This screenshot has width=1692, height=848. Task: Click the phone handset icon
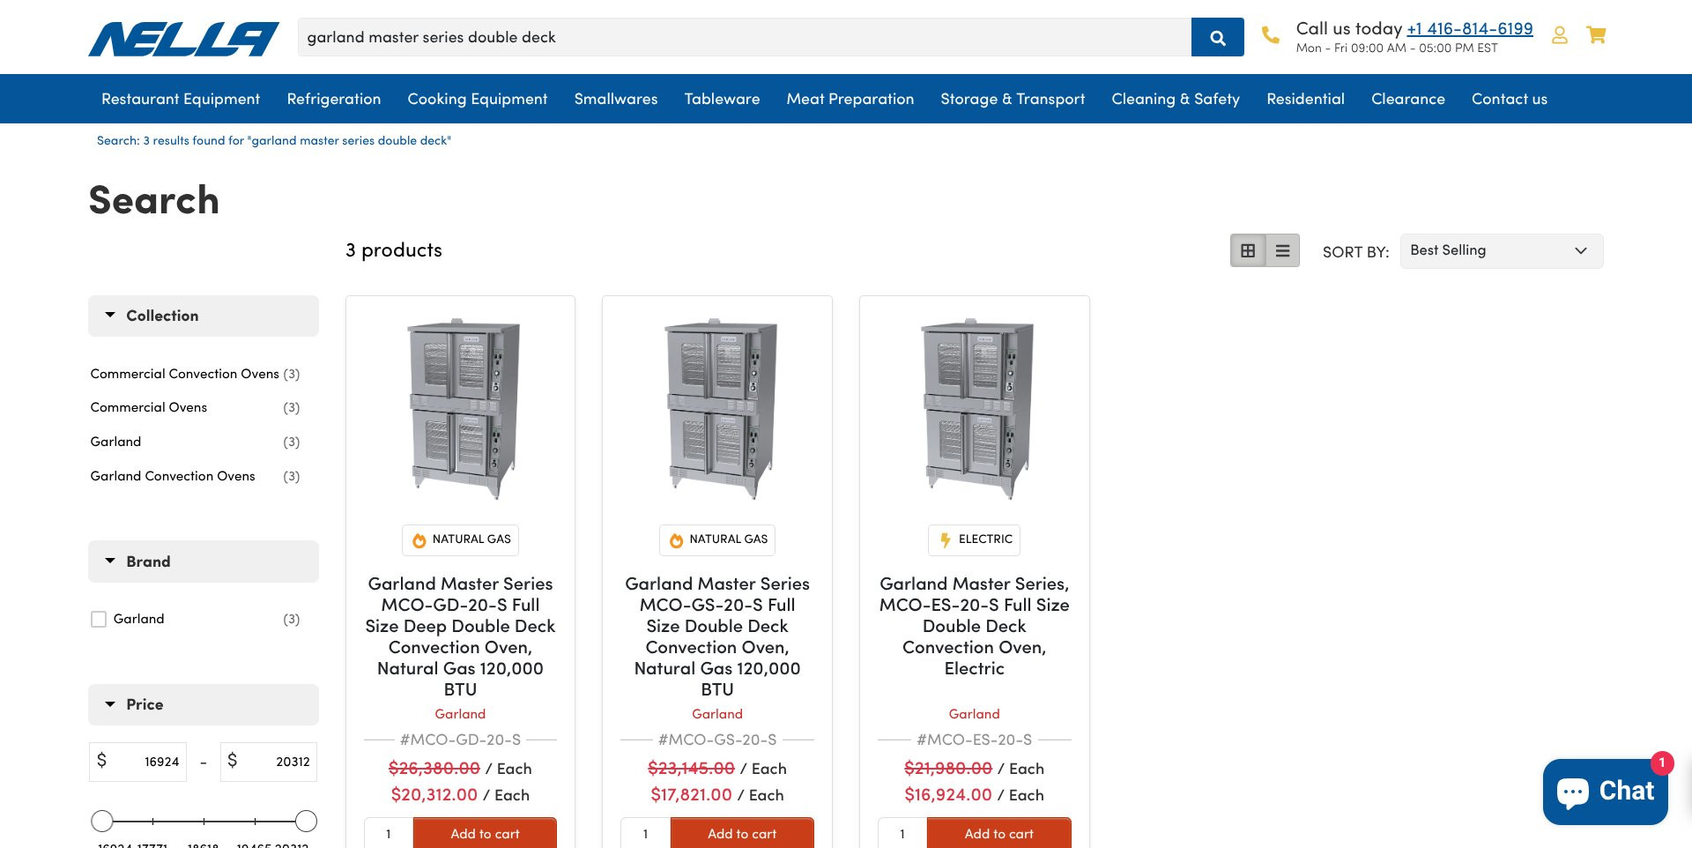point(1270,35)
